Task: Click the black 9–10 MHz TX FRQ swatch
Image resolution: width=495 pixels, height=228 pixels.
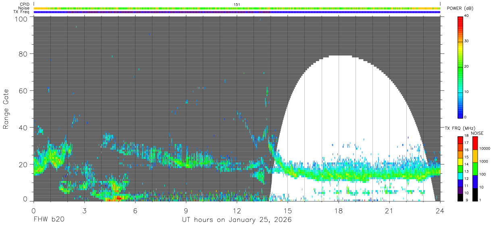Action: pos(461,197)
